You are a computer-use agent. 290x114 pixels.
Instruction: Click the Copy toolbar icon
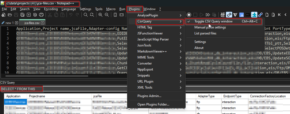(x=56, y=15)
